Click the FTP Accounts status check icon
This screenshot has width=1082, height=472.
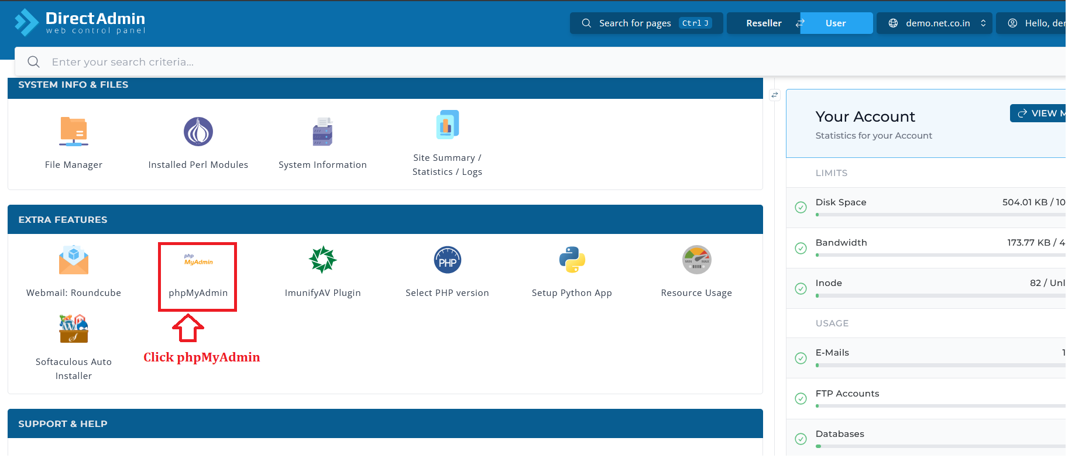[x=801, y=398]
